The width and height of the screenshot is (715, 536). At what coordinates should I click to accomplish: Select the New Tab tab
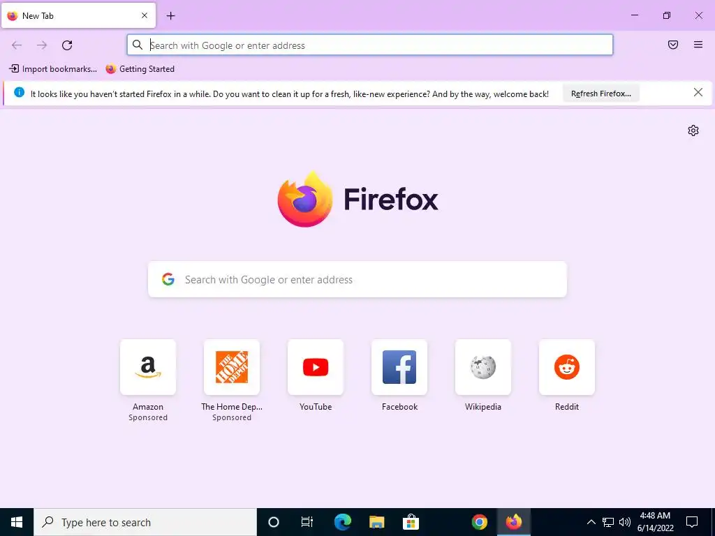78,15
